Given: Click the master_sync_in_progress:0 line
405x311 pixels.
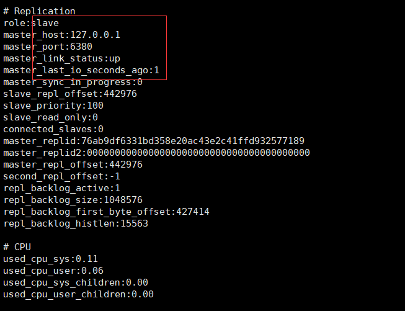Looking at the screenshot, I should (x=73, y=82).
